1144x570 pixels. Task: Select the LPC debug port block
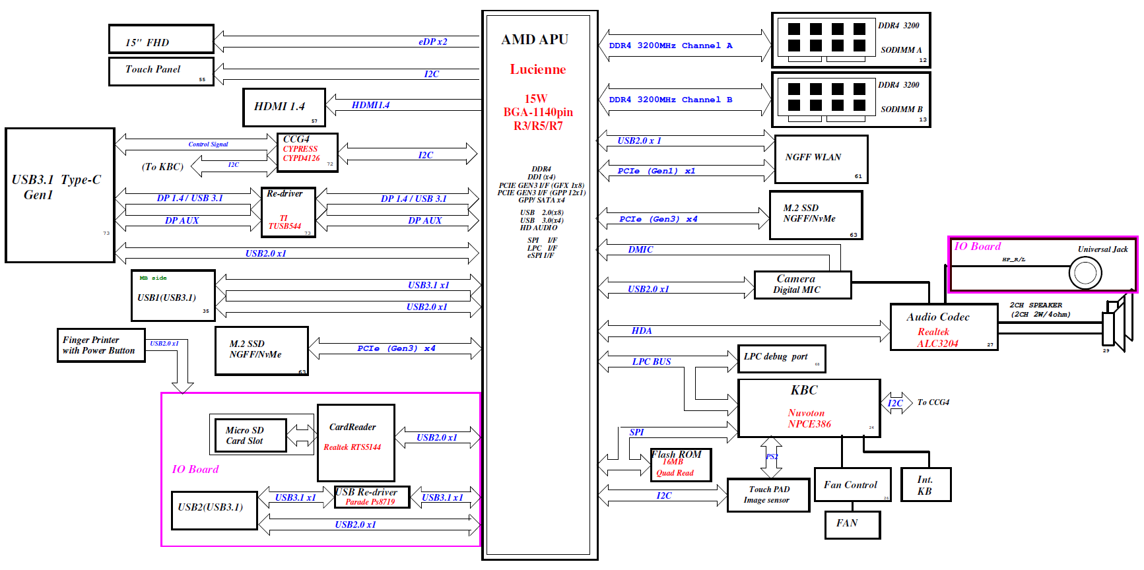click(781, 358)
